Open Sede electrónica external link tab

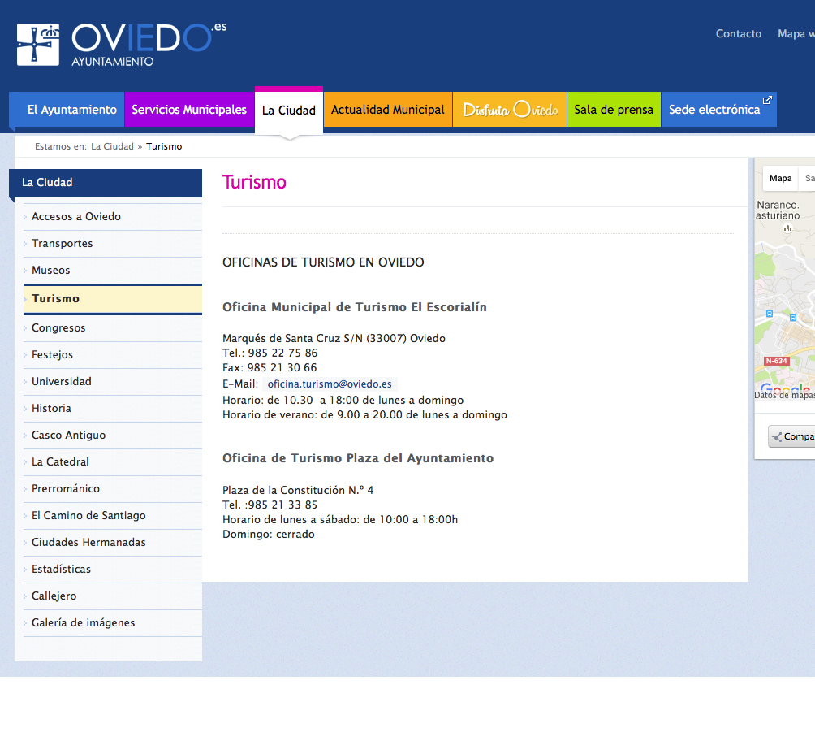click(719, 109)
